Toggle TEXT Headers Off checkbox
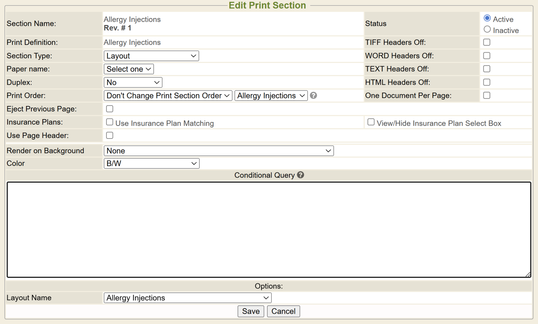 487,69
